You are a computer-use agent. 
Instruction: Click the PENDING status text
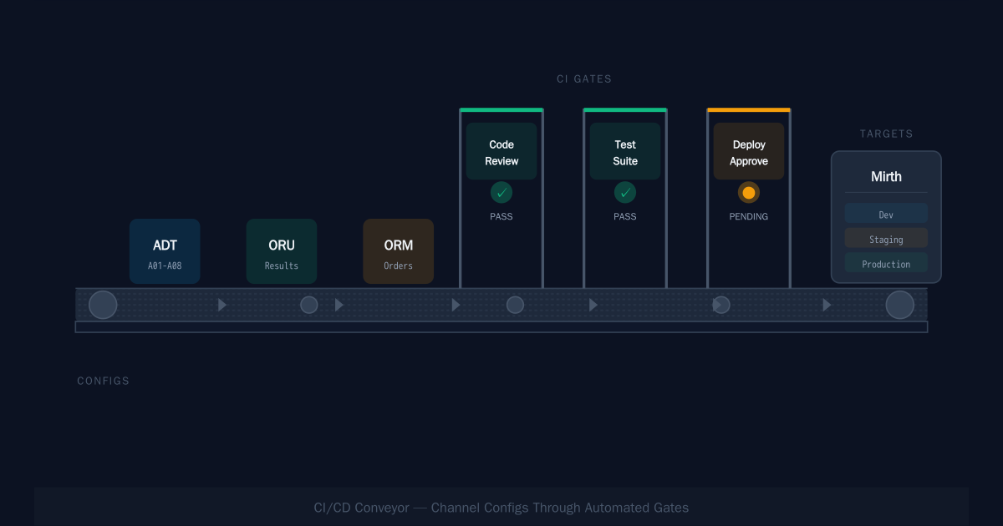click(x=749, y=216)
